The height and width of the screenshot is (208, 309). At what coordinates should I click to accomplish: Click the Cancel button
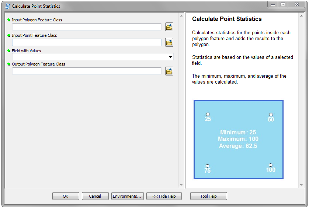pyautogui.click(x=95, y=196)
